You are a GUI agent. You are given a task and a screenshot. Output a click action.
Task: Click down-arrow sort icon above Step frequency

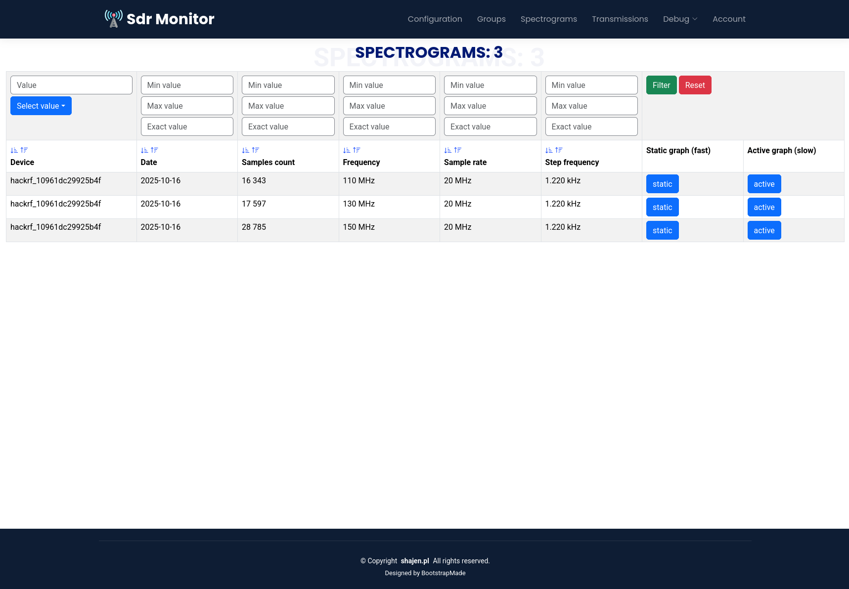(x=549, y=150)
